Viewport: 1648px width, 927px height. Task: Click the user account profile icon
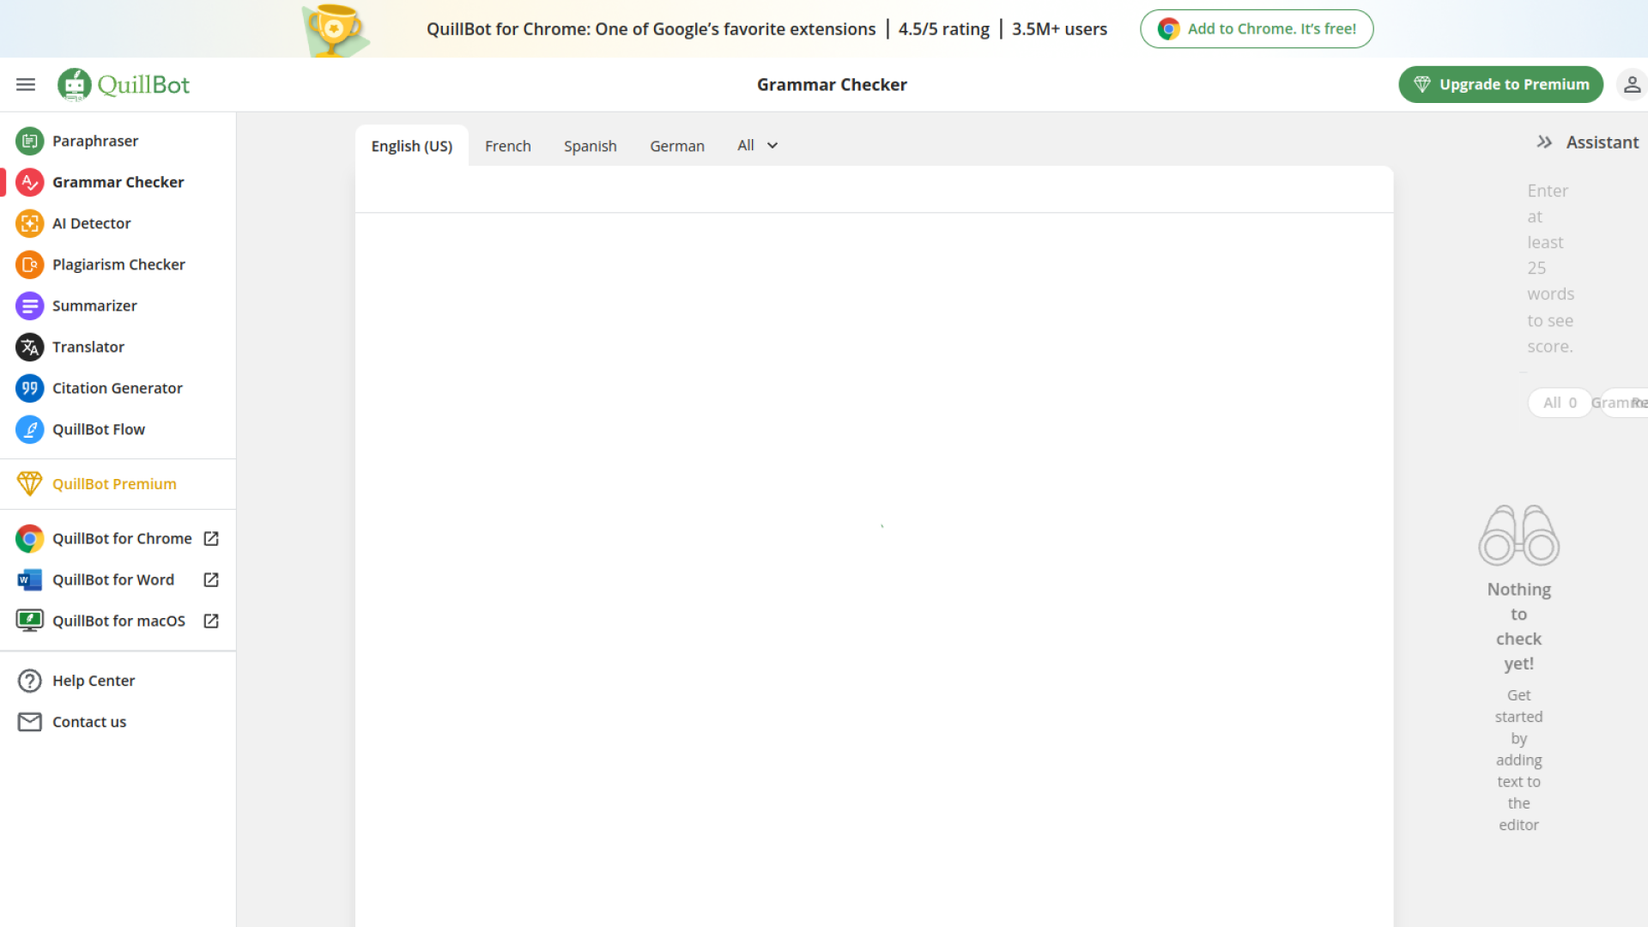coord(1631,84)
